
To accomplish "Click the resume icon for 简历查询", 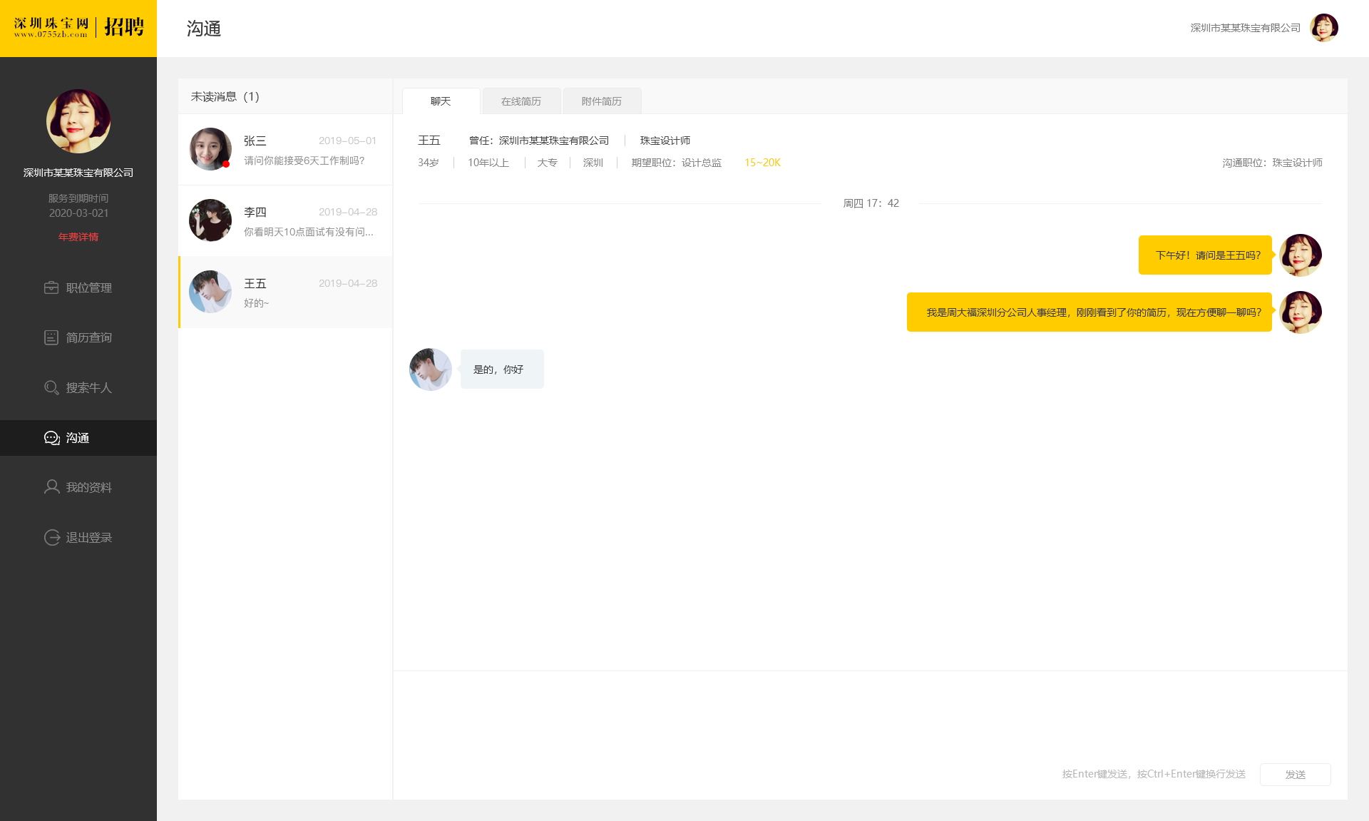I will 51,337.
